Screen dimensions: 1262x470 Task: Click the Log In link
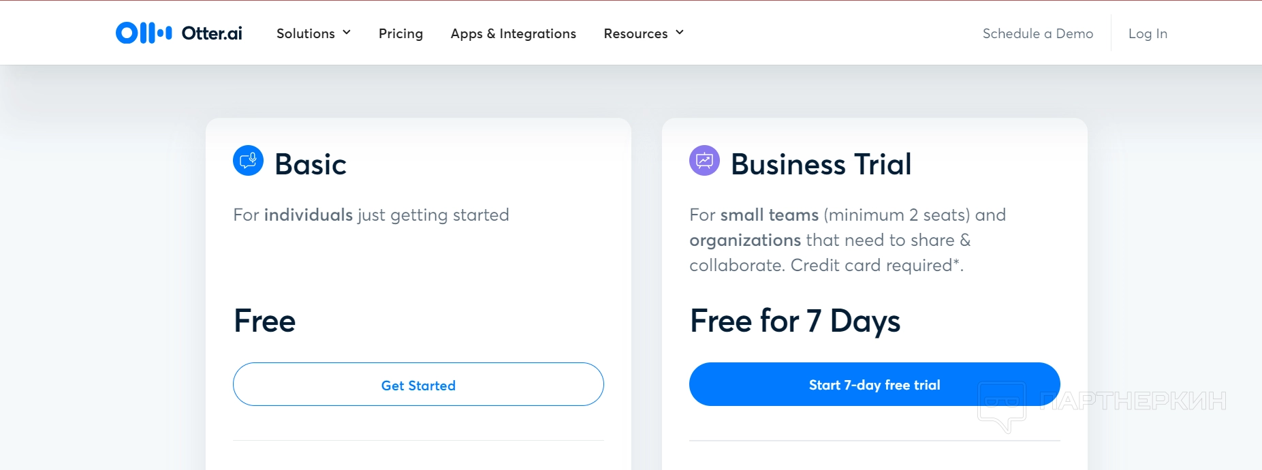pos(1148,33)
